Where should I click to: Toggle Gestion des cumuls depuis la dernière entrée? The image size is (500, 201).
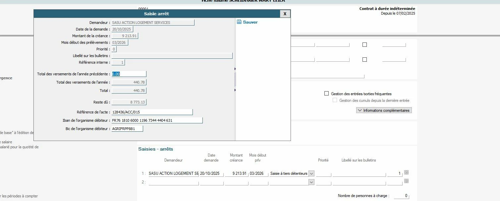(335, 100)
